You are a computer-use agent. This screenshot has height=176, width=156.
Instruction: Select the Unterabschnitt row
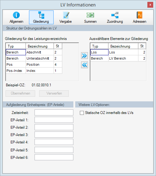coord(34,58)
